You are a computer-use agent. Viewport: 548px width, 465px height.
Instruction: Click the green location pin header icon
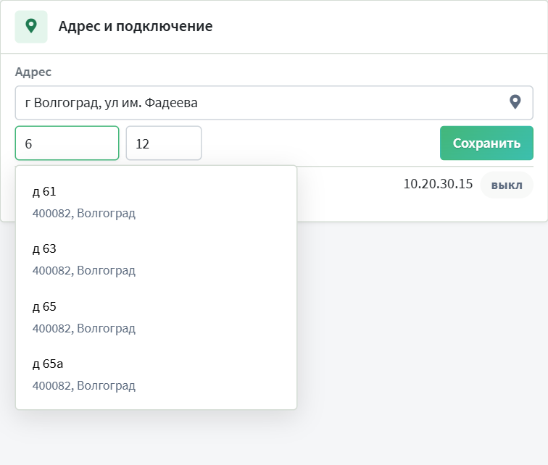coord(31,27)
